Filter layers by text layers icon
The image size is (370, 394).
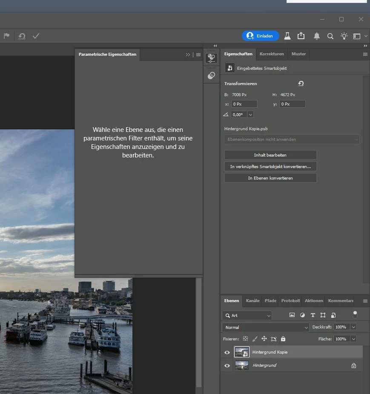313,315
